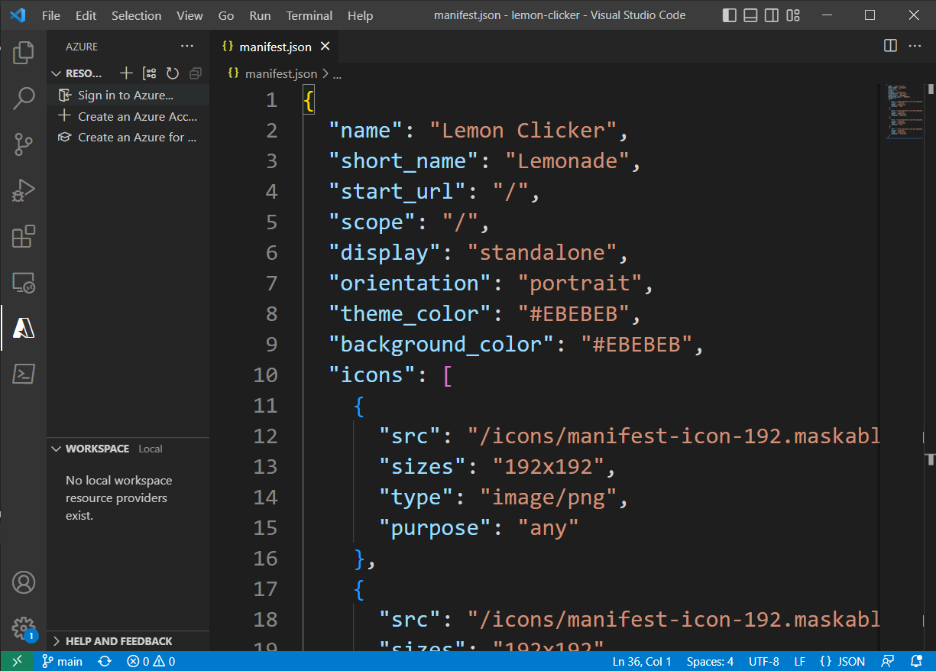Open Customize Layout icon in title bar
This screenshot has width=936, height=671.
pos(793,15)
